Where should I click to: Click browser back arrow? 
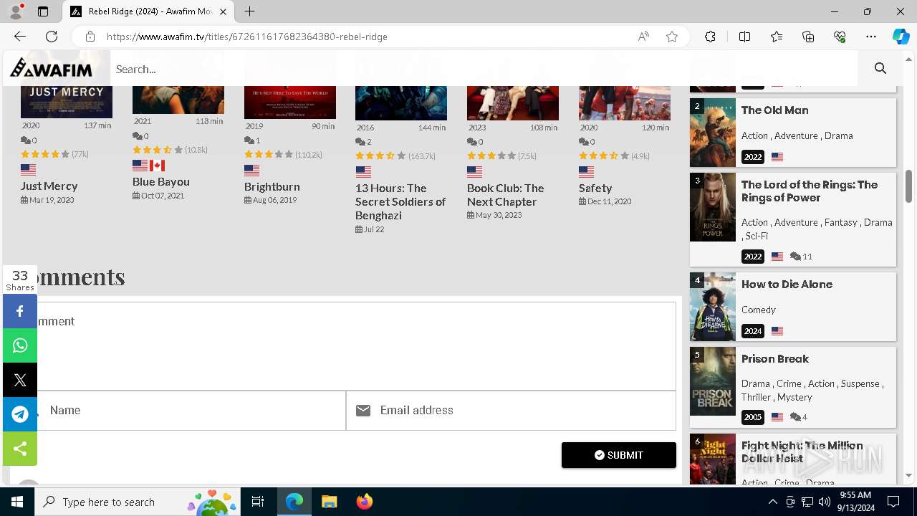(20, 37)
